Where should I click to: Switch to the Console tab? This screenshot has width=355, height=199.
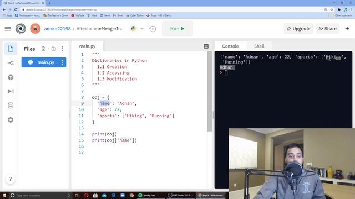(230, 46)
